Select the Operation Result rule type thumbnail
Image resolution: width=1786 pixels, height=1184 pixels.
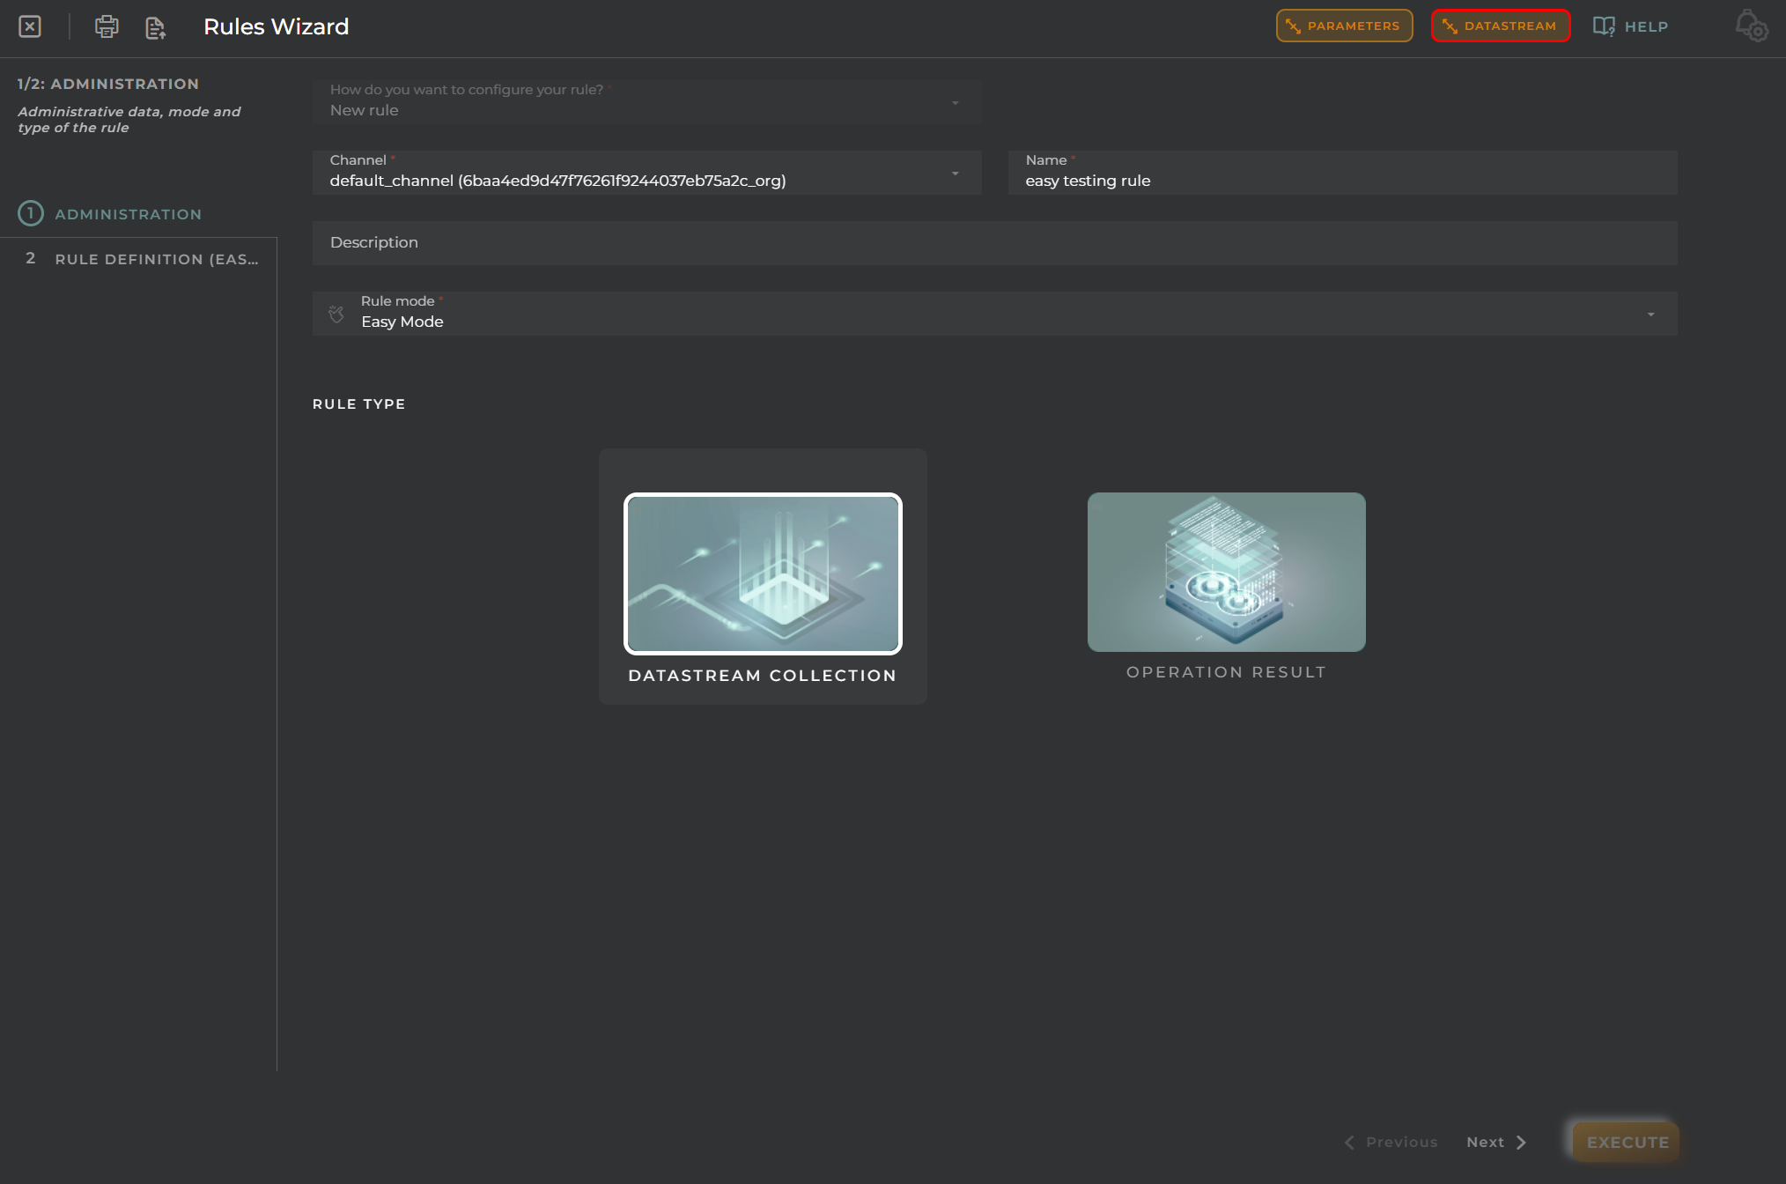click(1226, 572)
